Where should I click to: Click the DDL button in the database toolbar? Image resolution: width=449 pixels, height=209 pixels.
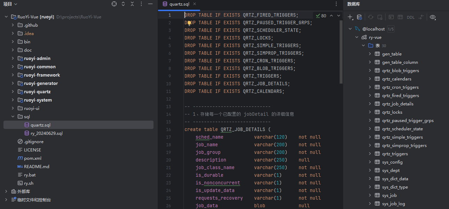coord(411,17)
